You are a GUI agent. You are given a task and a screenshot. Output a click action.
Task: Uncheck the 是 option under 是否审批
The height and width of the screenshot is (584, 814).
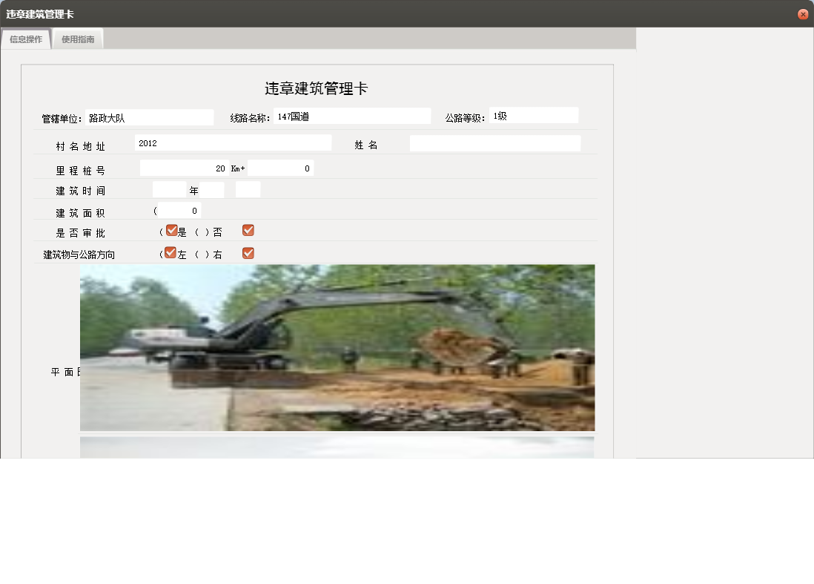pyautogui.click(x=171, y=230)
